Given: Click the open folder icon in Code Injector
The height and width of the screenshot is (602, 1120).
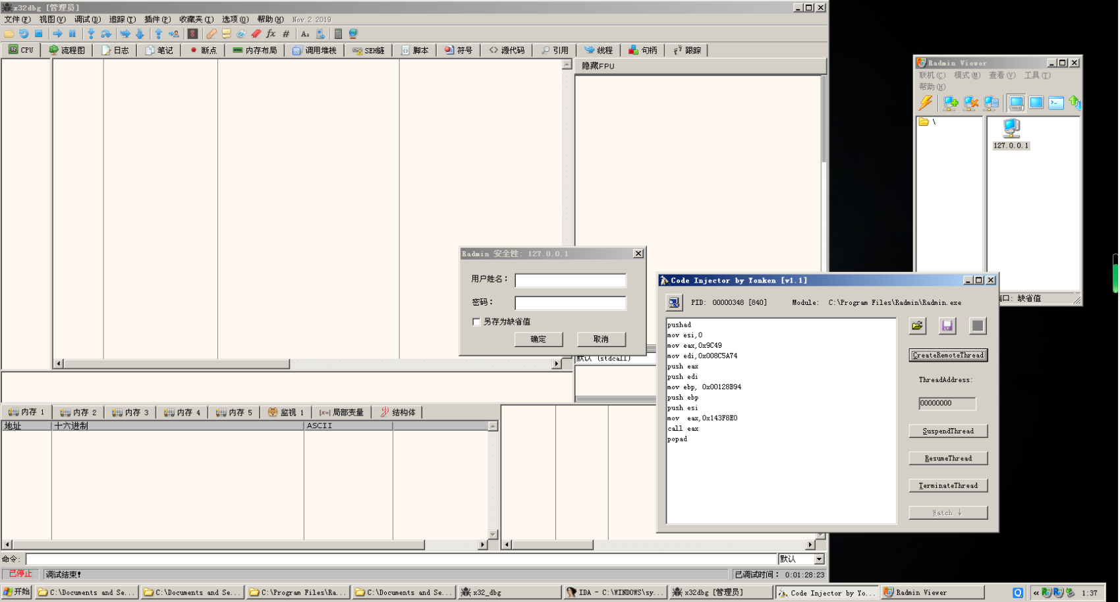Looking at the screenshot, I should click(x=917, y=325).
